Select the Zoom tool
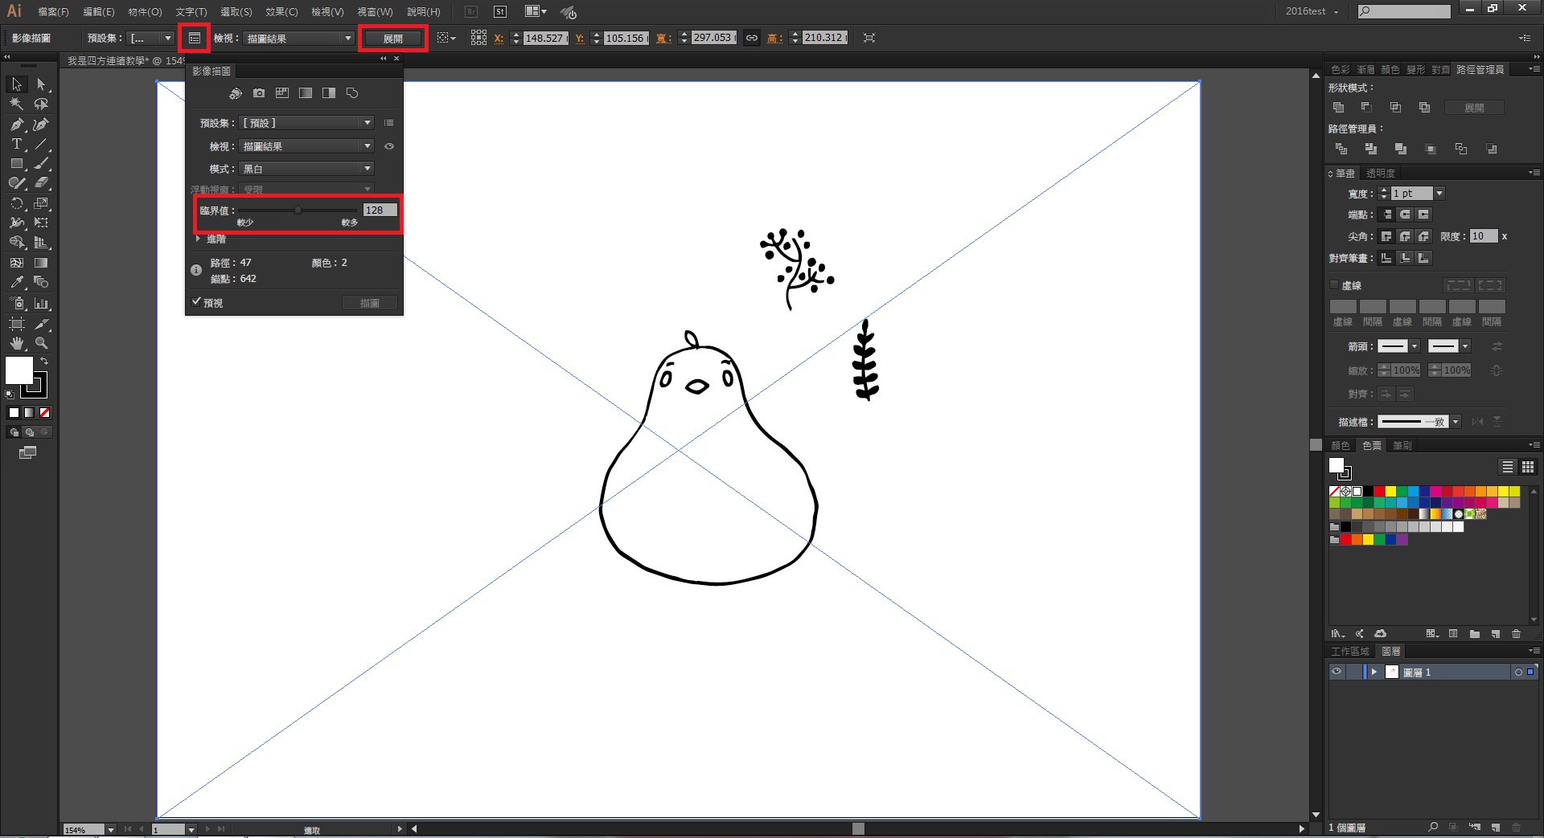Image resolution: width=1544 pixels, height=838 pixels. click(41, 343)
